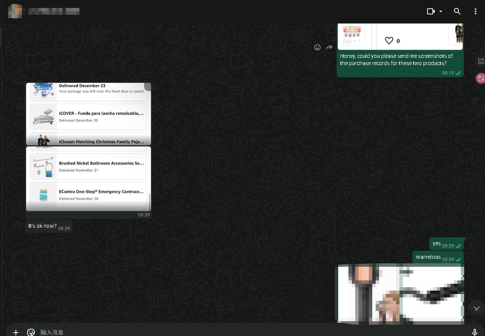The height and width of the screenshot is (336, 485).
Task: Open contact info from header name
Action: pos(54,11)
